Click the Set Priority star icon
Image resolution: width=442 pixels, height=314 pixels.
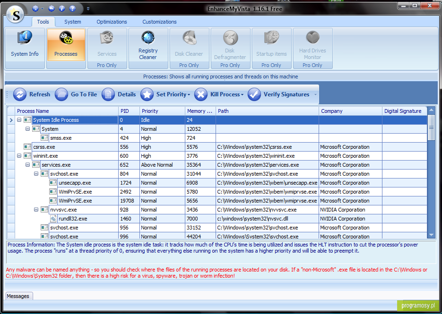(147, 94)
